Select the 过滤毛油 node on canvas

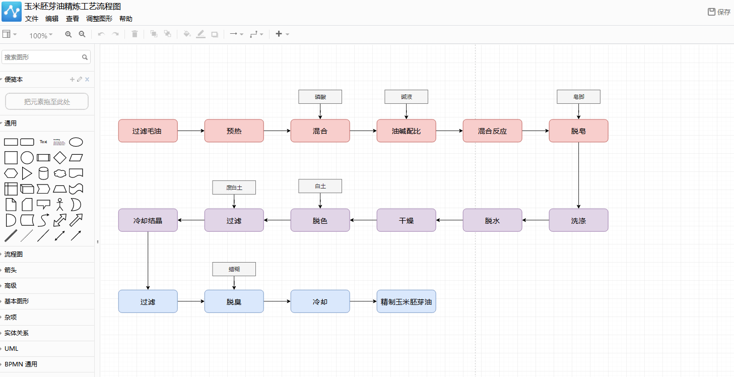(148, 131)
